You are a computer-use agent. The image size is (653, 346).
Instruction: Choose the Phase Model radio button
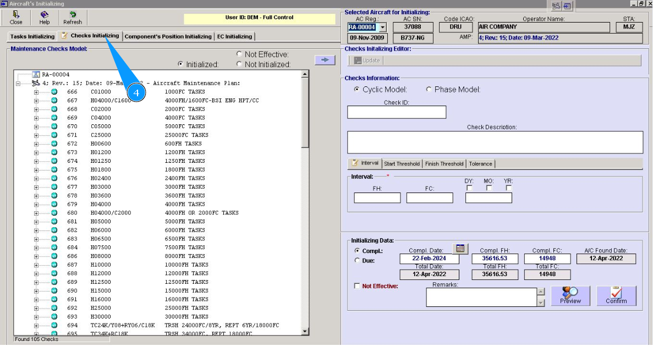[x=429, y=90]
